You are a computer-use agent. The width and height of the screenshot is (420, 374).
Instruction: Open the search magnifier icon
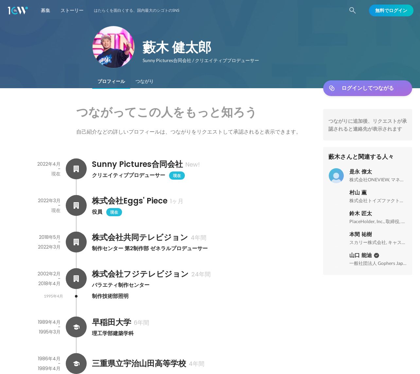352,10
